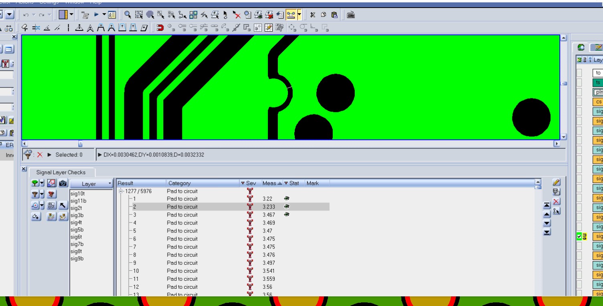603x306 pixels.
Task: Select layer sig10t in the layer list
Action: click(77, 193)
